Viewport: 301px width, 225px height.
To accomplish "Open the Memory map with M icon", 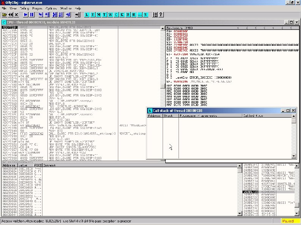I will (99, 14).
